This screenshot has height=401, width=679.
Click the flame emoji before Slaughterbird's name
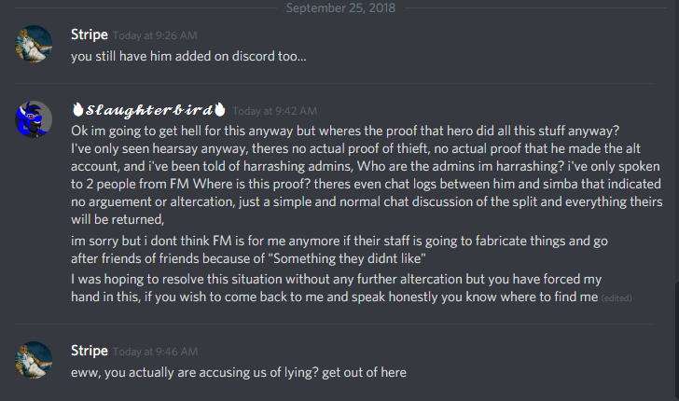77,109
